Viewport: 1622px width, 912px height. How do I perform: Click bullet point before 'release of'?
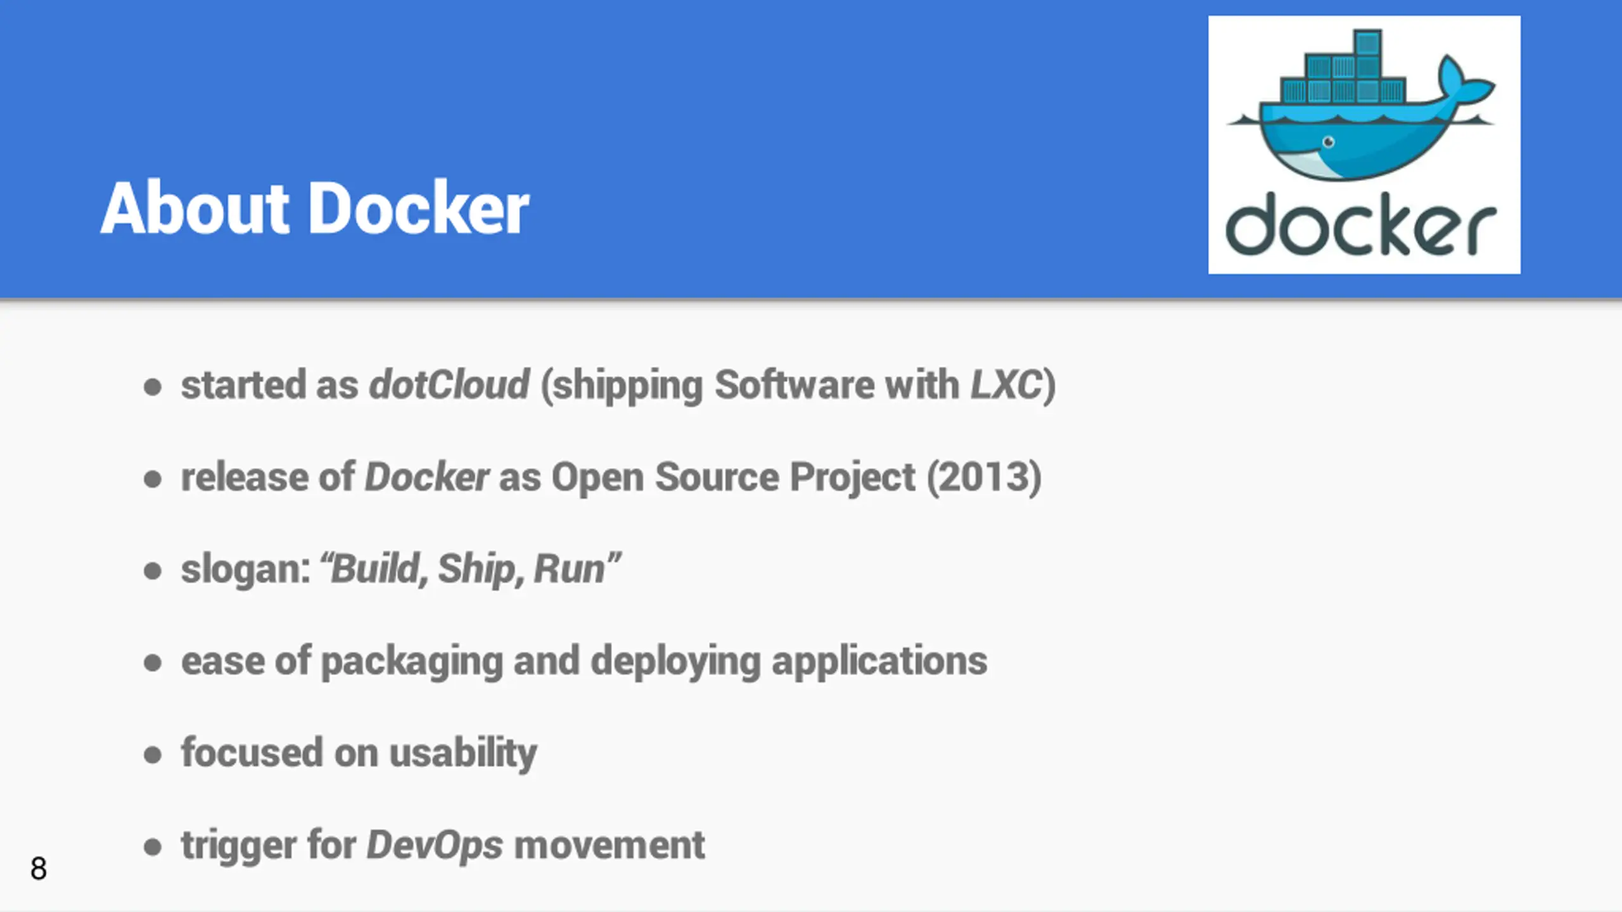coord(153,479)
